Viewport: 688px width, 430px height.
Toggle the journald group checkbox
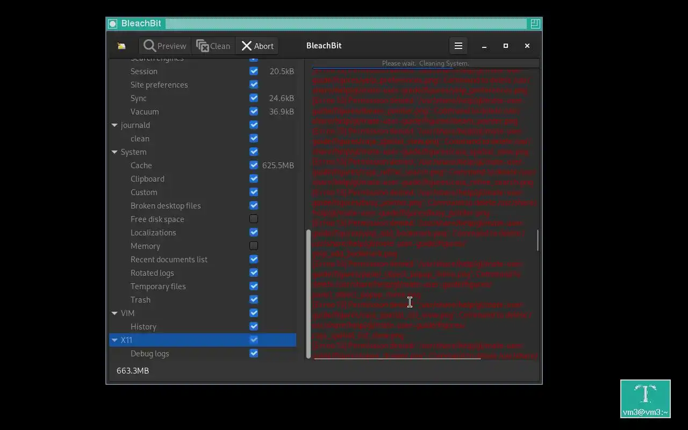pyautogui.click(x=254, y=125)
